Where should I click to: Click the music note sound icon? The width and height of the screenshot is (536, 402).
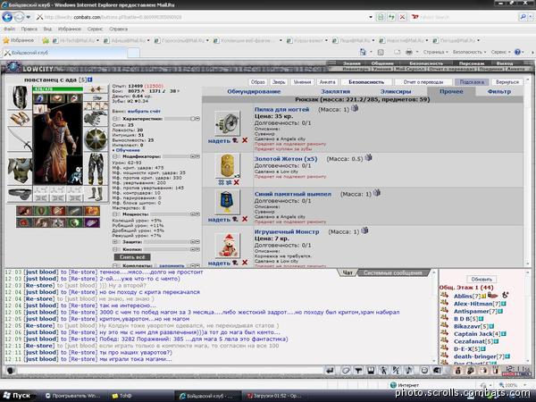pos(409,371)
